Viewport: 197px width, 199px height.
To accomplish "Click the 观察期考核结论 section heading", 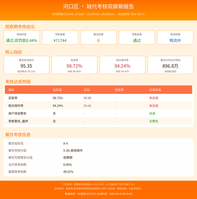I will pyautogui.click(x=20, y=27).
